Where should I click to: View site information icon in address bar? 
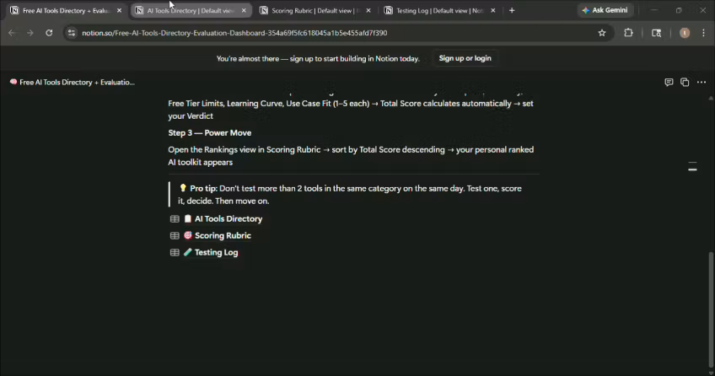72,33
